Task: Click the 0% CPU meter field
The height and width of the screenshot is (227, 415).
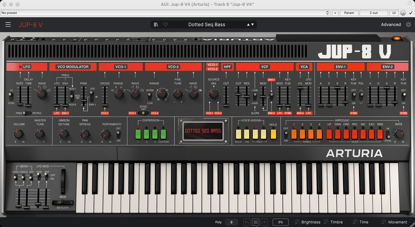Action: pyautogui.click(x=280, y=222)
